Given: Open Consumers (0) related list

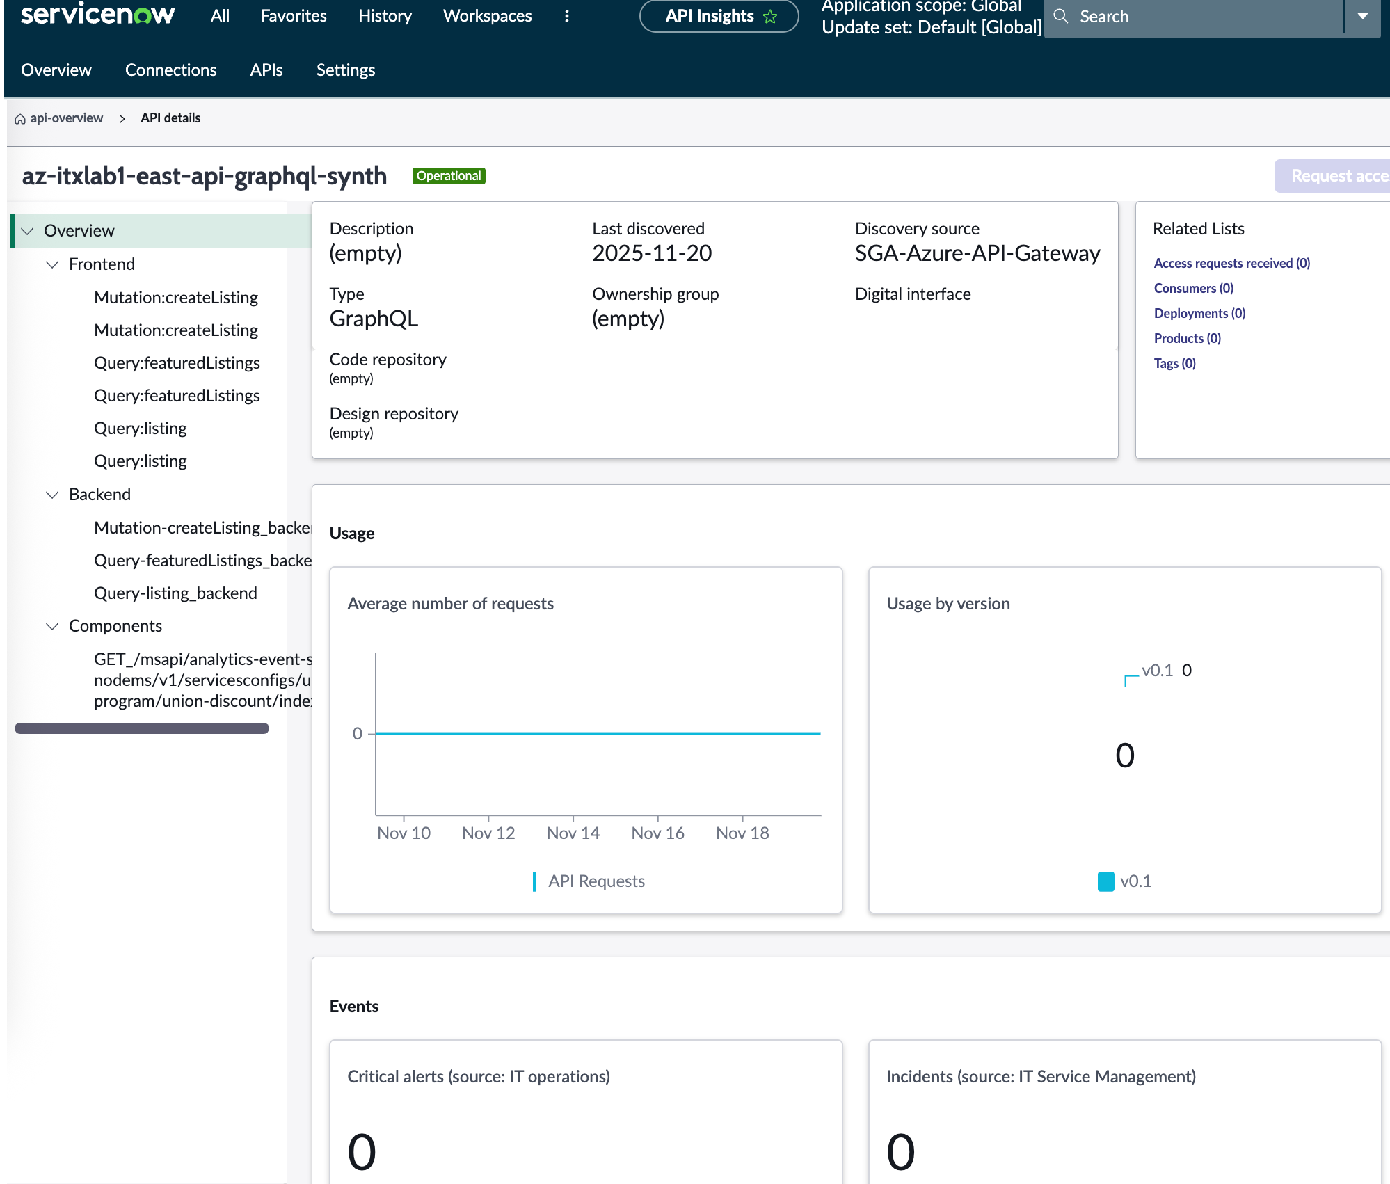Looking at the screenshot, I should click(1193, 289).
